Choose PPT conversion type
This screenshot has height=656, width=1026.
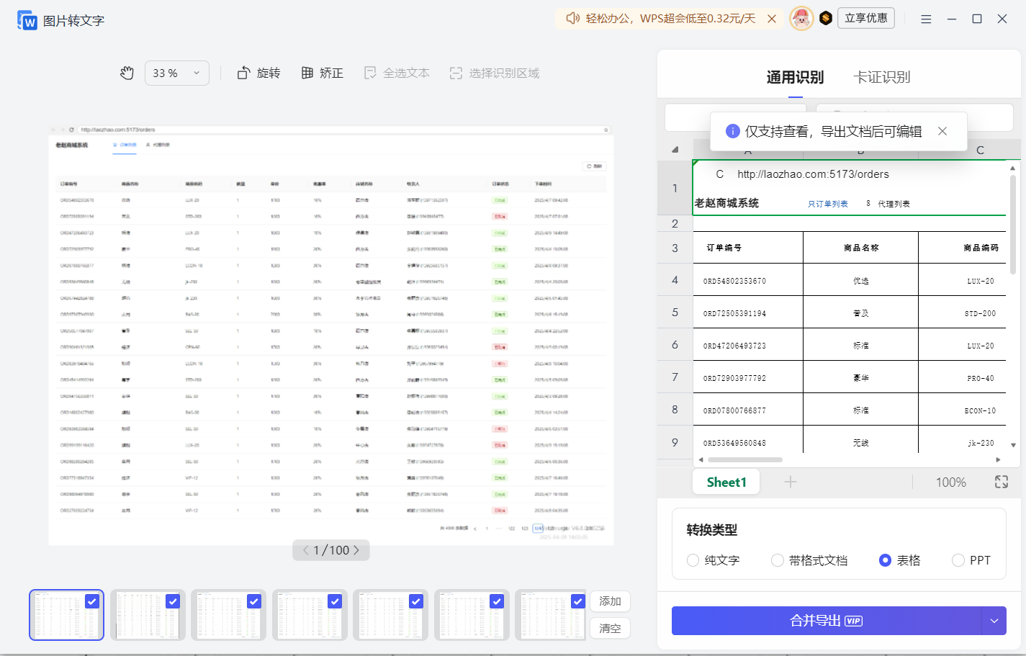958,560
